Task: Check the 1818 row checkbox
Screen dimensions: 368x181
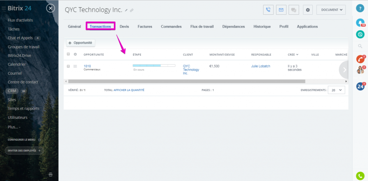Action: tap(68, 66)
